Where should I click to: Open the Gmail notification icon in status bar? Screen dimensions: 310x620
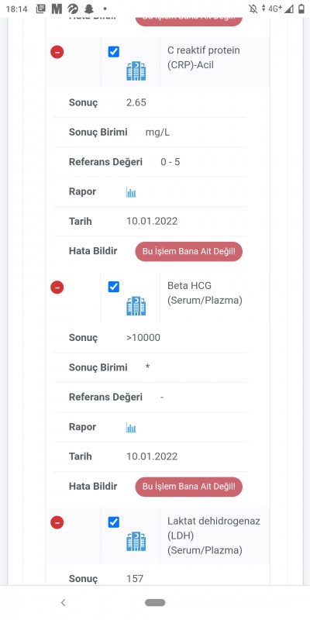coord(57,9)
